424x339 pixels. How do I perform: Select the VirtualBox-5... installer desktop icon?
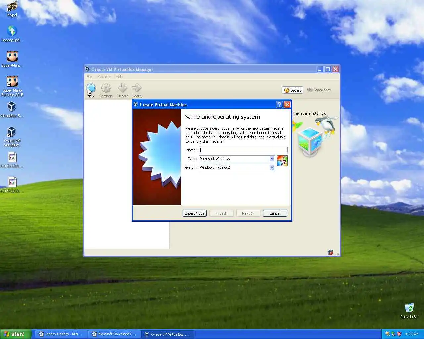tap(12, 110)
